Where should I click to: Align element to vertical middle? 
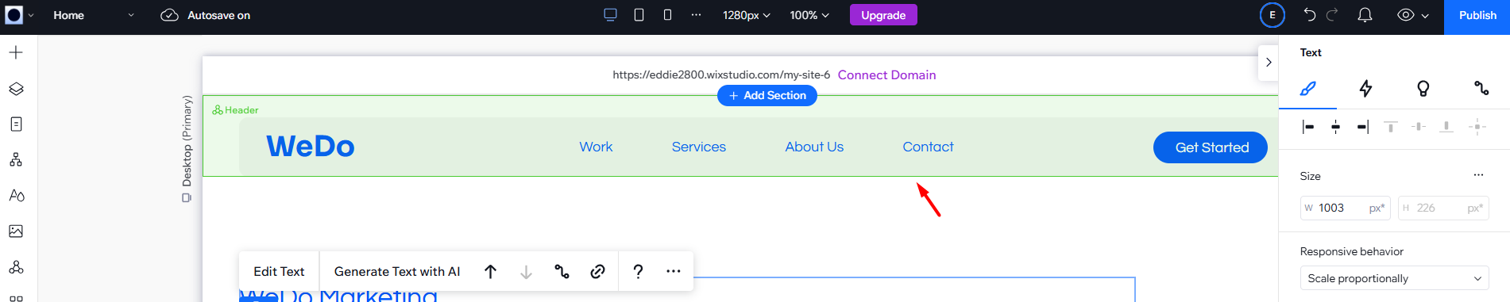coord(1419,127)
